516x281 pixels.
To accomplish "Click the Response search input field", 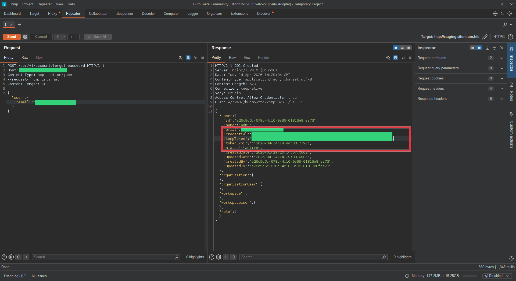I will tap(313, 257).
